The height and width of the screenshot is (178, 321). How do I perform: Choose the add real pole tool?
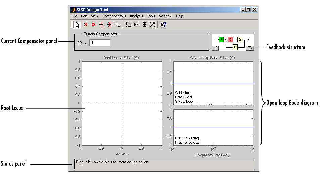pyautogui.click(x=86, y=25)
